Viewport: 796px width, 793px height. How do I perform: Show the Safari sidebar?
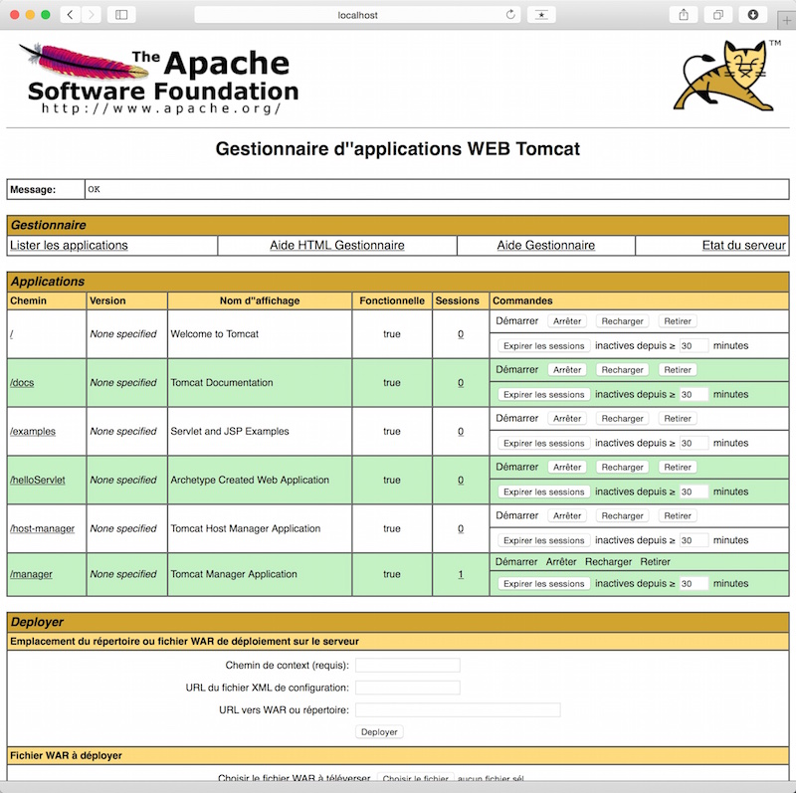click(x=121, y=15)
